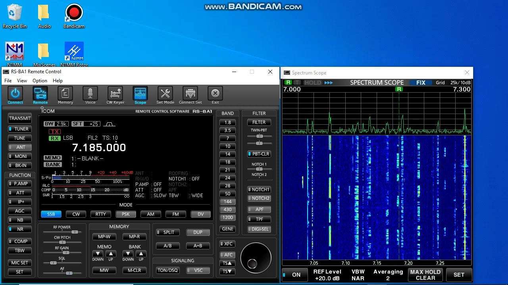508x285 pixels.
Task: Click the MAX HOLD CLEAR button
Action: (x=425, y=275)
